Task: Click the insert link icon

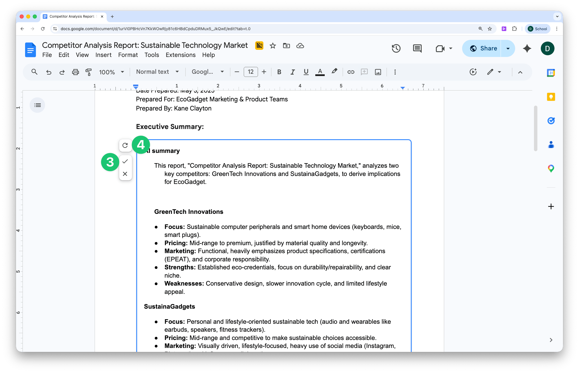Action: point(351,72)
